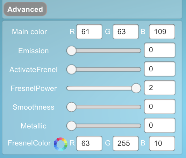
Task: Select the FresnelColor G value field
Action: click(126, 143)
